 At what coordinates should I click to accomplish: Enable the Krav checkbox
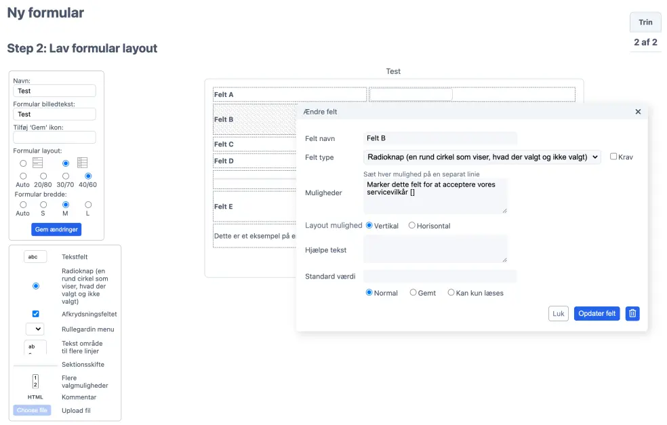coord(613,157)
